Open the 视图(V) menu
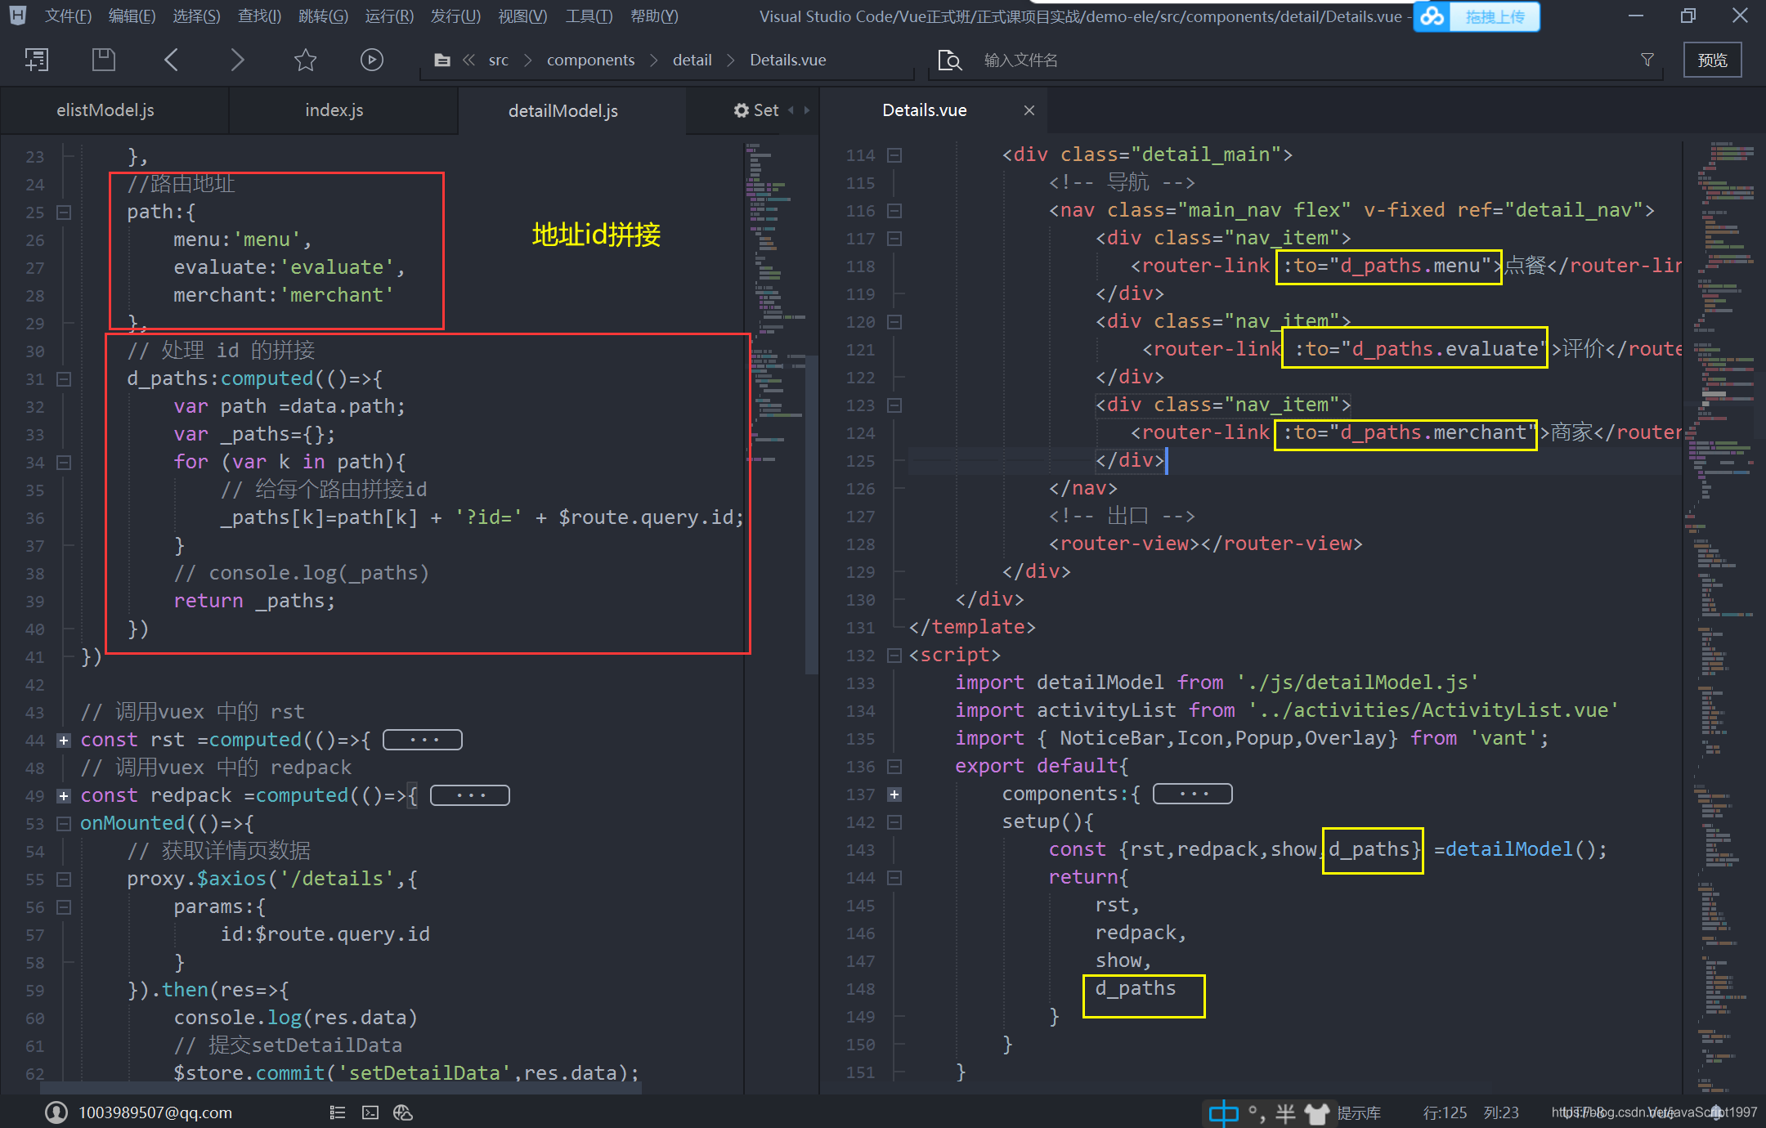Image resolution: width=1766 pixels, height=1128 pixels. tap(522, 16)
